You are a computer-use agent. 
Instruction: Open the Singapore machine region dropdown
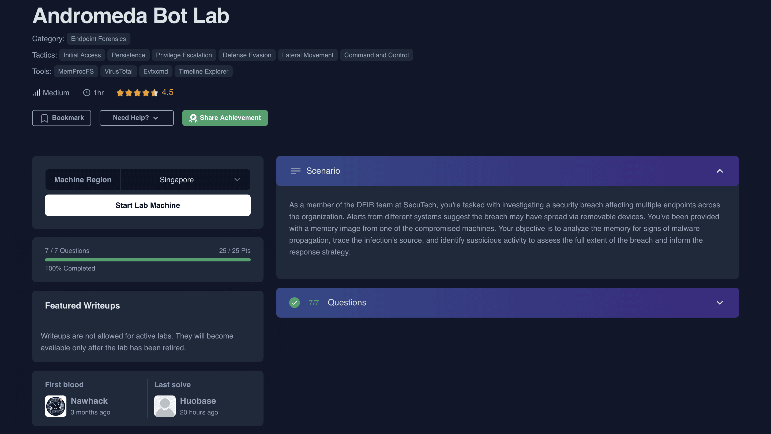pos(185,180)
